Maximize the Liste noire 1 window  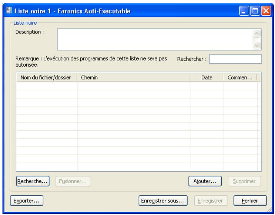(255, 11)
